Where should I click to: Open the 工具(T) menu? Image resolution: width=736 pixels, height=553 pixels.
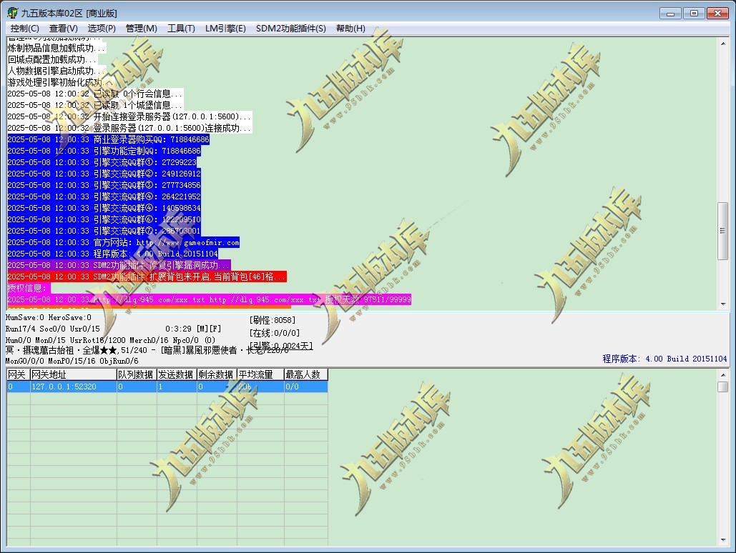[x=181, y=29]
